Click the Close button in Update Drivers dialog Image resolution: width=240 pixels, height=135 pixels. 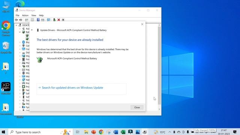tap(137, 107)
